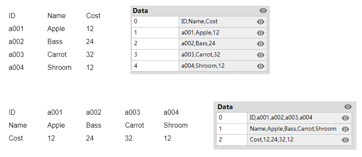Click the bottom Data panel title

click(x=225, y=107)
